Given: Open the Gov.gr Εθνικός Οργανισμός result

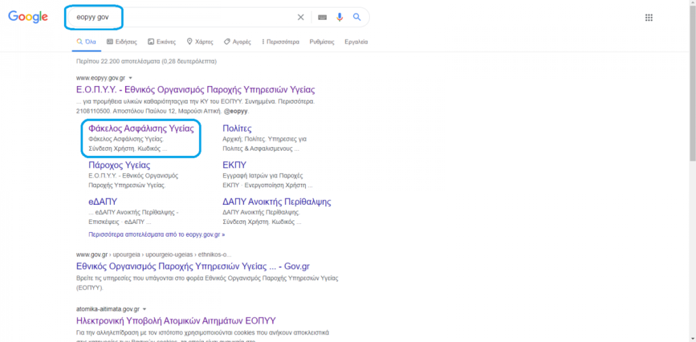Looking at the screenshot, I should [193, 267].
